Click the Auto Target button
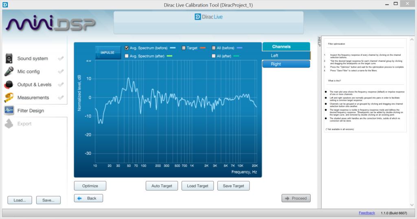Viewport: 417px width, 219px height. tap(162, 186)
